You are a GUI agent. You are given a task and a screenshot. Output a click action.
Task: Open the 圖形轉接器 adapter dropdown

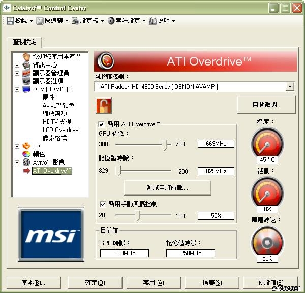290,87
